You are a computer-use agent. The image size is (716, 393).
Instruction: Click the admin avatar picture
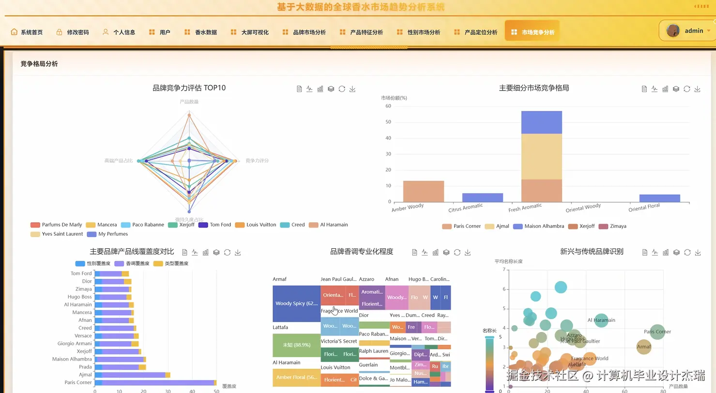673,30
